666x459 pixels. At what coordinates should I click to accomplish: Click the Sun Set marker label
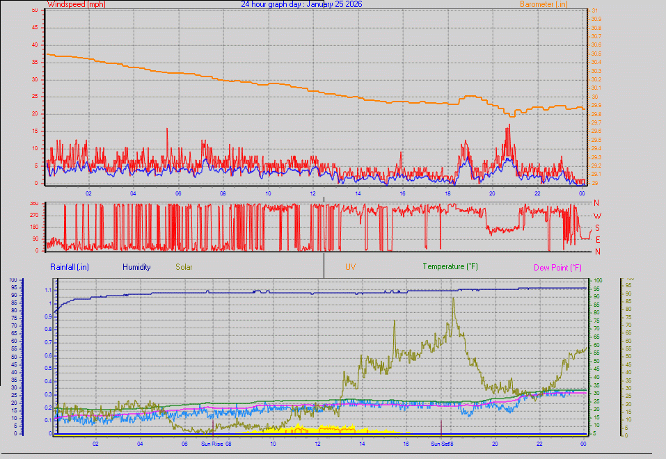[x=442, y=443]
